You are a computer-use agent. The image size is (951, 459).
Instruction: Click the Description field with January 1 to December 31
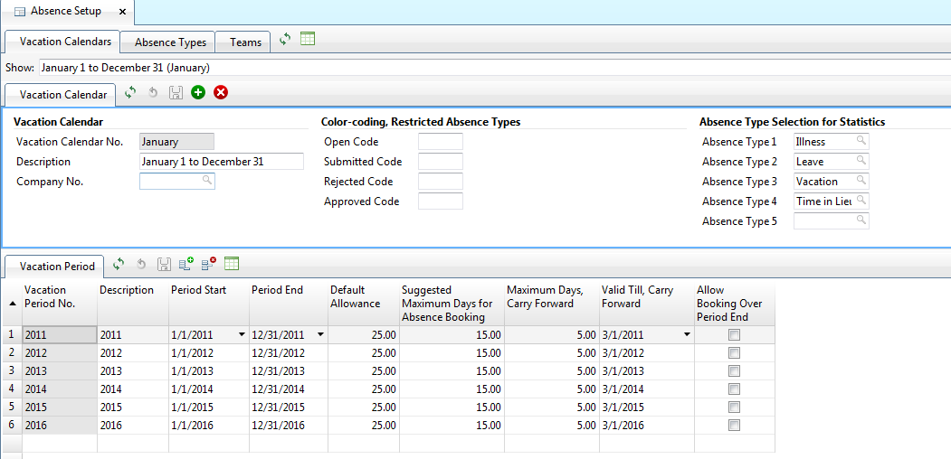[x=222, y=162]
